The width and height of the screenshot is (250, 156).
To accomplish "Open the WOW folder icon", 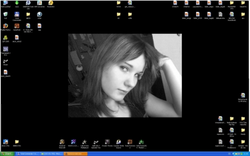I will (x=119, y=4).
